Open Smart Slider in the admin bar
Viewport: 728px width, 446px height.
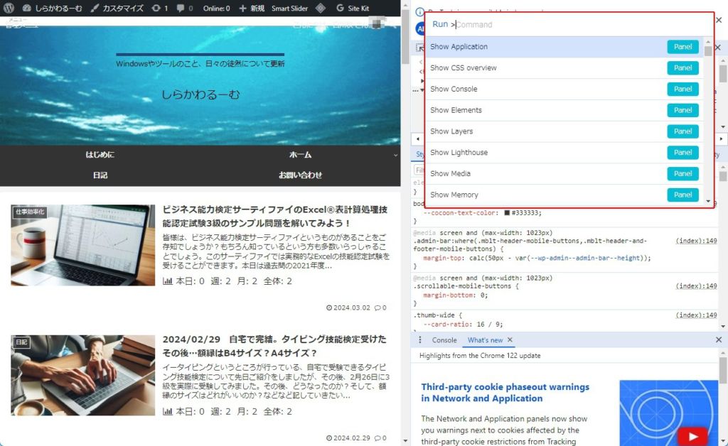pos(290,8)
